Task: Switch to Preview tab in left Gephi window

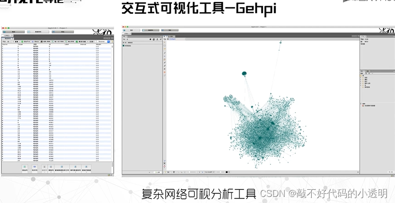Action: (63, 32)
